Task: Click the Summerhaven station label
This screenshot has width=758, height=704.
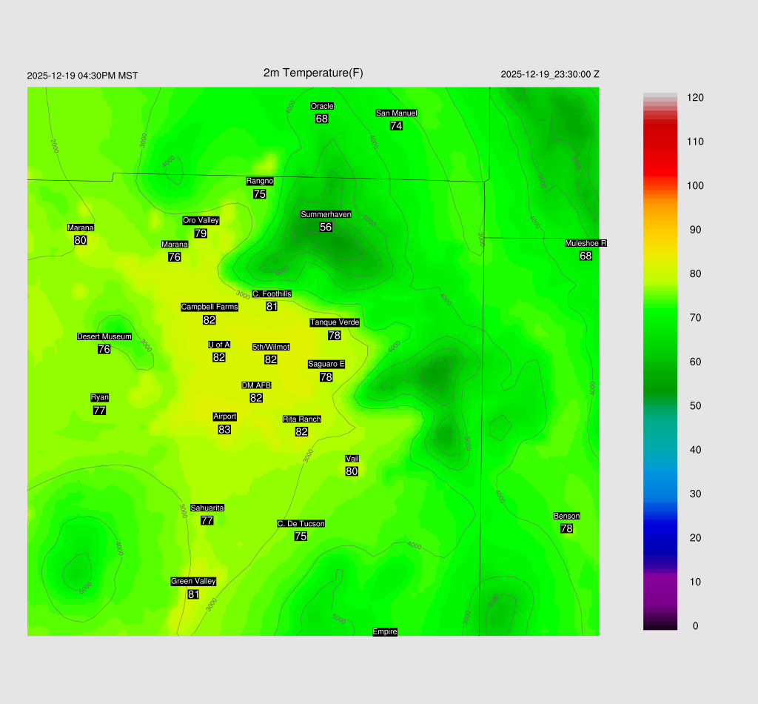Action: tap(326, 215)
